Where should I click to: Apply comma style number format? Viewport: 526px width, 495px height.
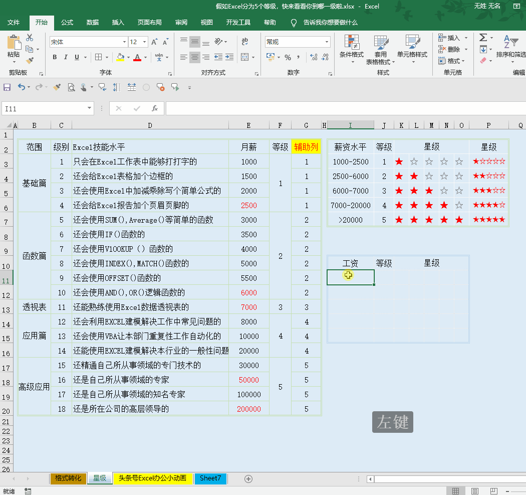coord(298,58)
